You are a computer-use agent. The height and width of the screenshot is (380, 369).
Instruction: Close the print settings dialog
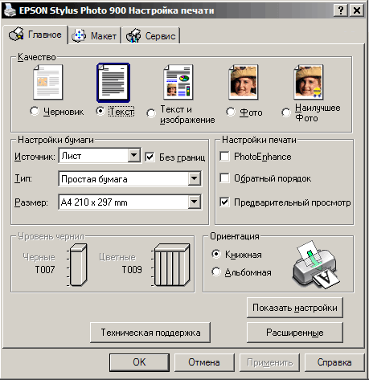[357, 10]
